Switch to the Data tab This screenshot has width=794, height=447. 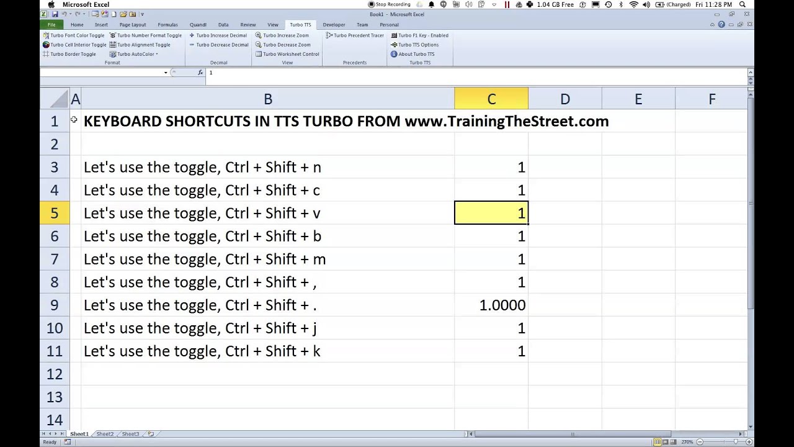223,25
